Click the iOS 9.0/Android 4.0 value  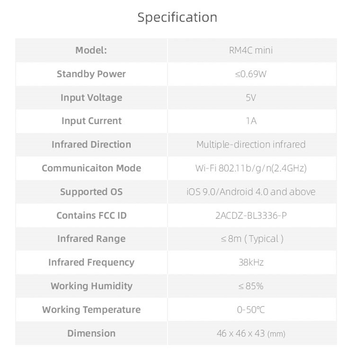(x=251, y=192)
